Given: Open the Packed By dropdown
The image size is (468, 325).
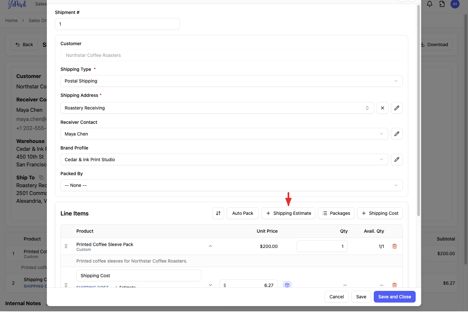Looking at the screenshot, I should 231,185.
